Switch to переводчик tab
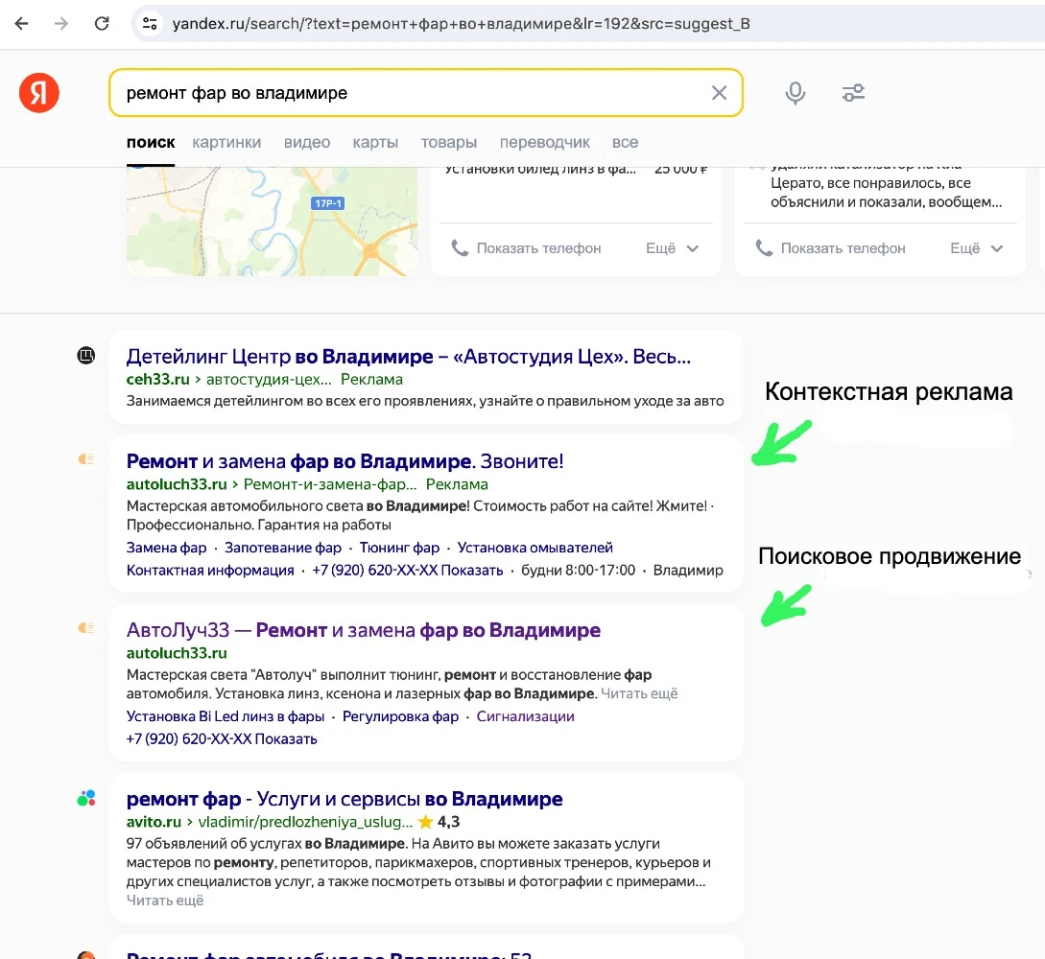Viewport: 1045px width, 959px height. point(544,143)
